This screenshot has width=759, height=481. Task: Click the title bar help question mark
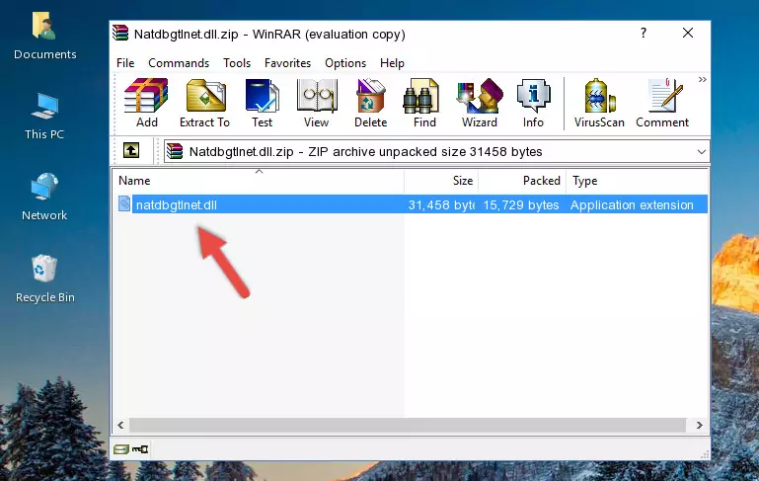(x=644, y=33)
